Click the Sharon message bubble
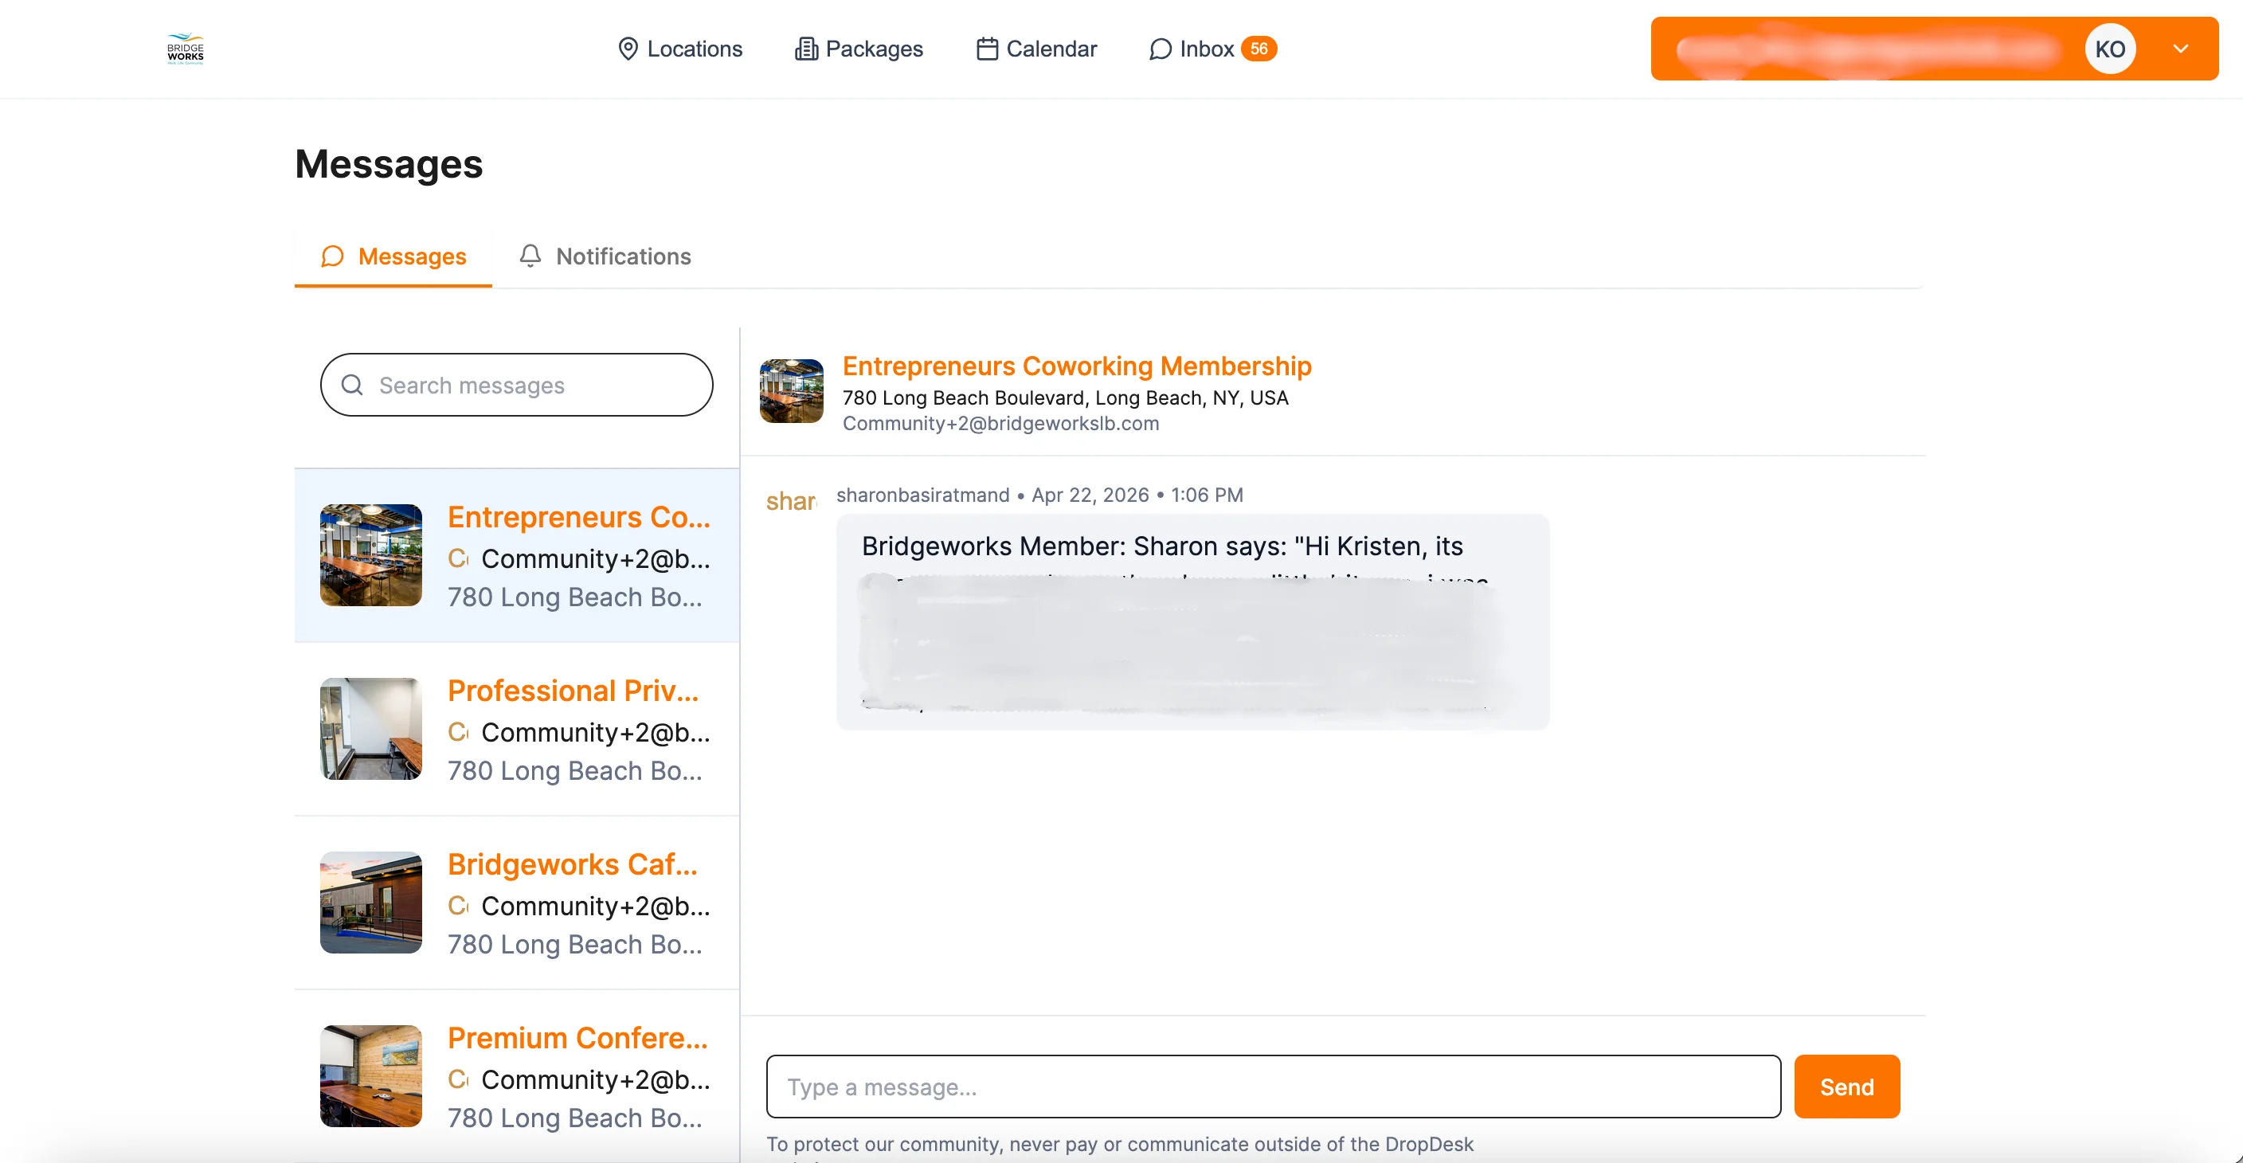The image size is (2243, 1163). (1193, 621)
